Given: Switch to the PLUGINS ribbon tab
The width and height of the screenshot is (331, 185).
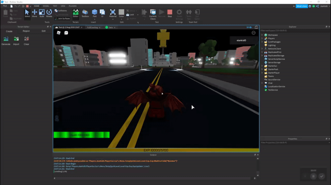Looking at the screenshot, I should pos(72,6).
